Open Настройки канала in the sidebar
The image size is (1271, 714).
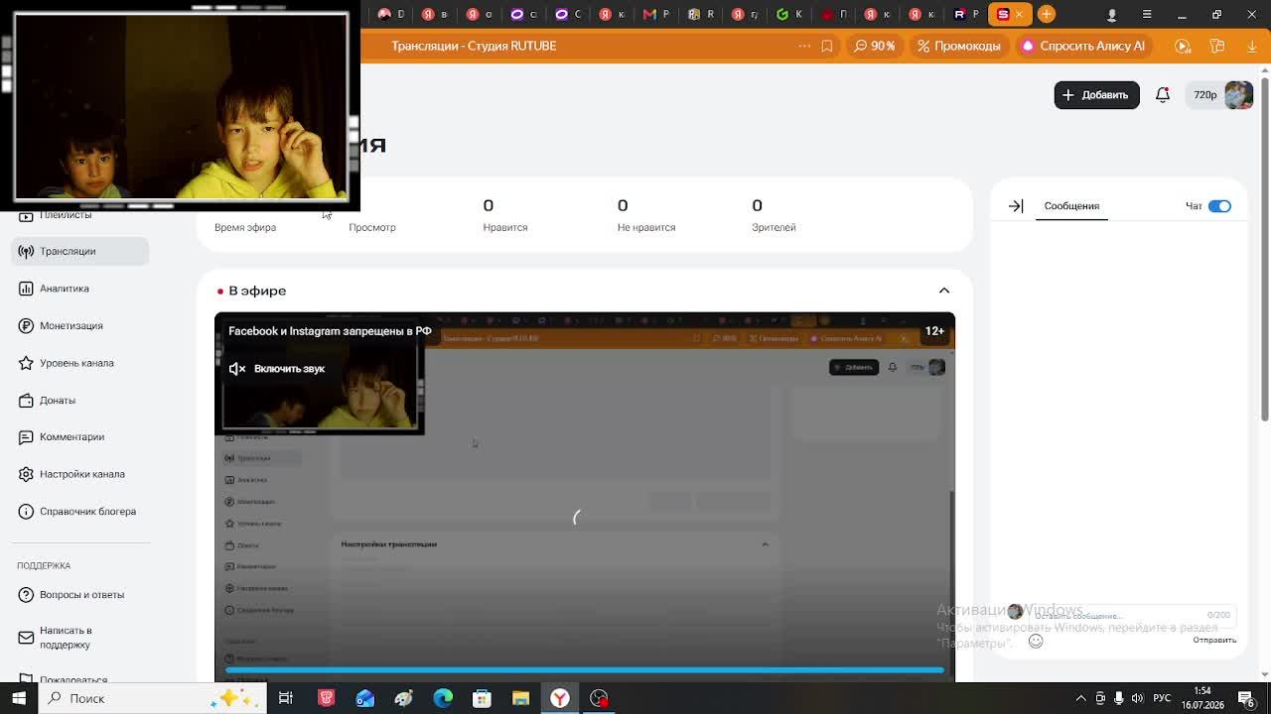[x=80, y=474]
